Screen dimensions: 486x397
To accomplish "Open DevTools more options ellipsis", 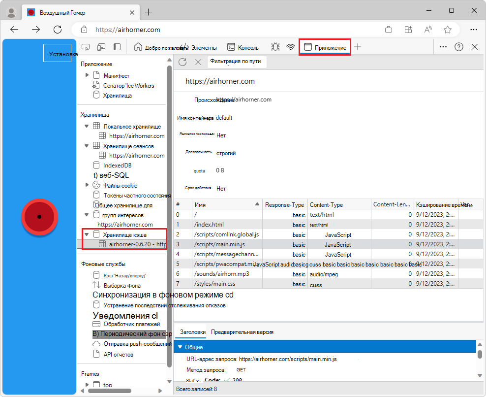I will (443, 47).
